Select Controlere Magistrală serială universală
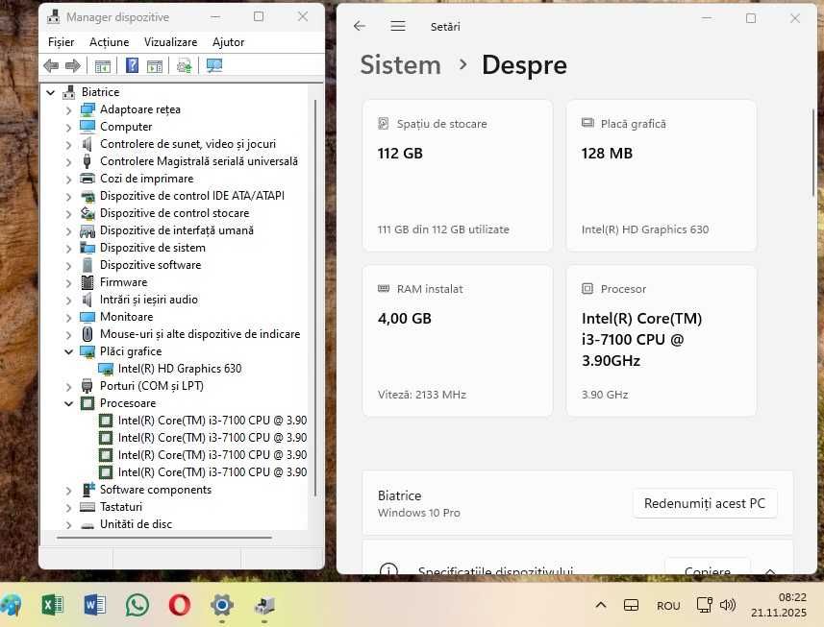The image size is (824, 627). click(x=199, y=161)
